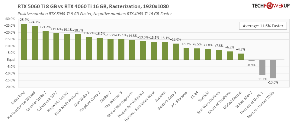Click the Stalker 2 bar
This screenshot has width=292, height=128.
click(x=111, y=49)
